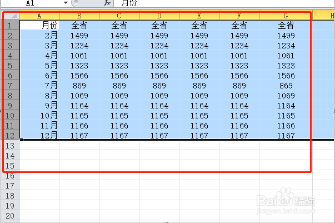This screenshot has width=335, height=223.
Task: Select row 7 header
Action: point(10,85)
